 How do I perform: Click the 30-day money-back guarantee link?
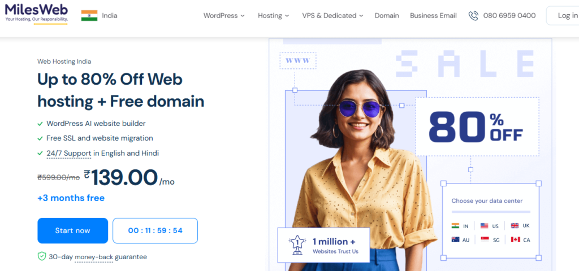98,257
